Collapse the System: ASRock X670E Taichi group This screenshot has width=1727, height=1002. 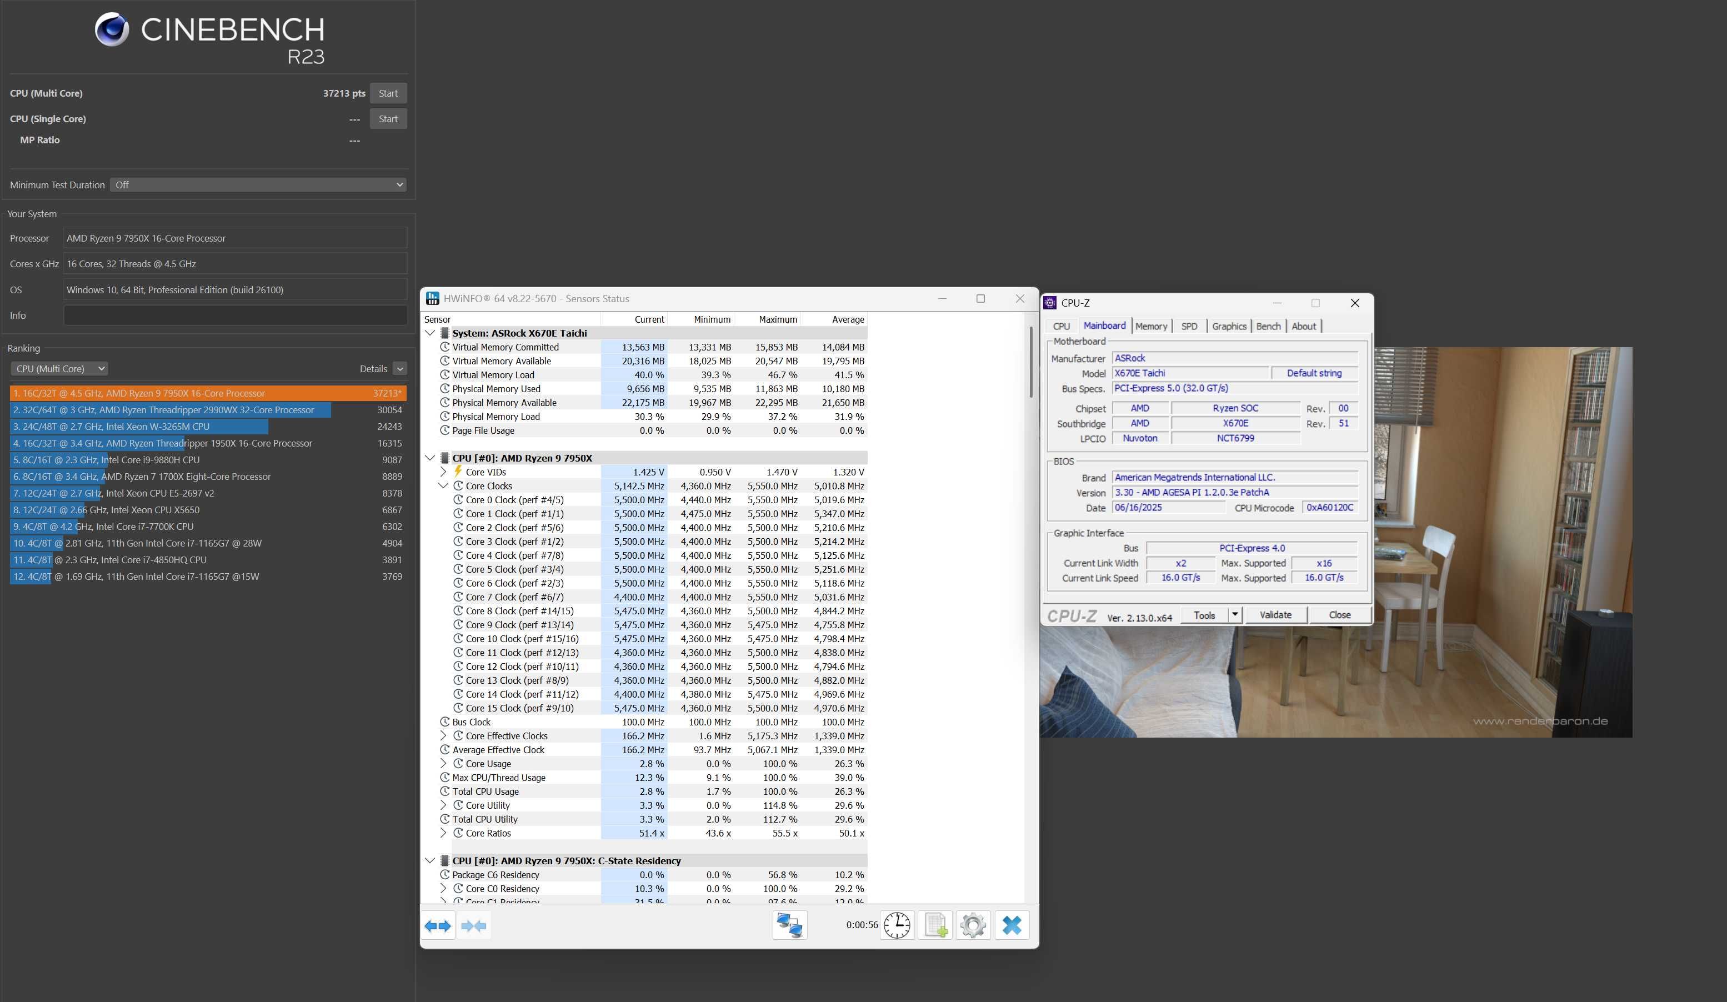point(430,333)
